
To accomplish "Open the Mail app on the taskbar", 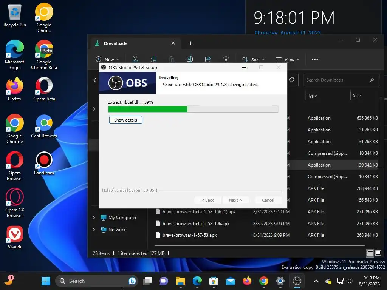I will (x=230, y=281).
